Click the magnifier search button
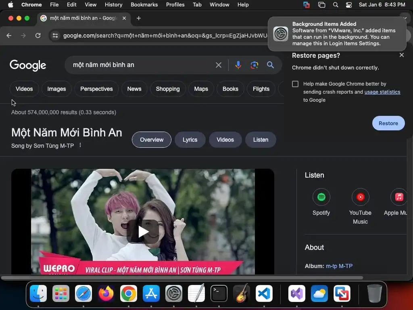Image resolution: width=413 pixels, height=310 pixels. click(270, 65)
